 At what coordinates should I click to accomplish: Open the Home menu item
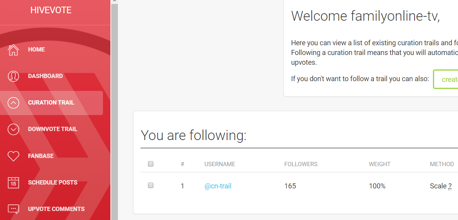[36, 50]
